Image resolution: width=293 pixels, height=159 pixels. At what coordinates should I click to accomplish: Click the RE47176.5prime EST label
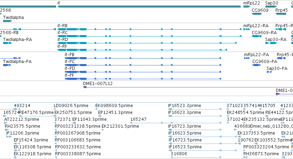36,113
